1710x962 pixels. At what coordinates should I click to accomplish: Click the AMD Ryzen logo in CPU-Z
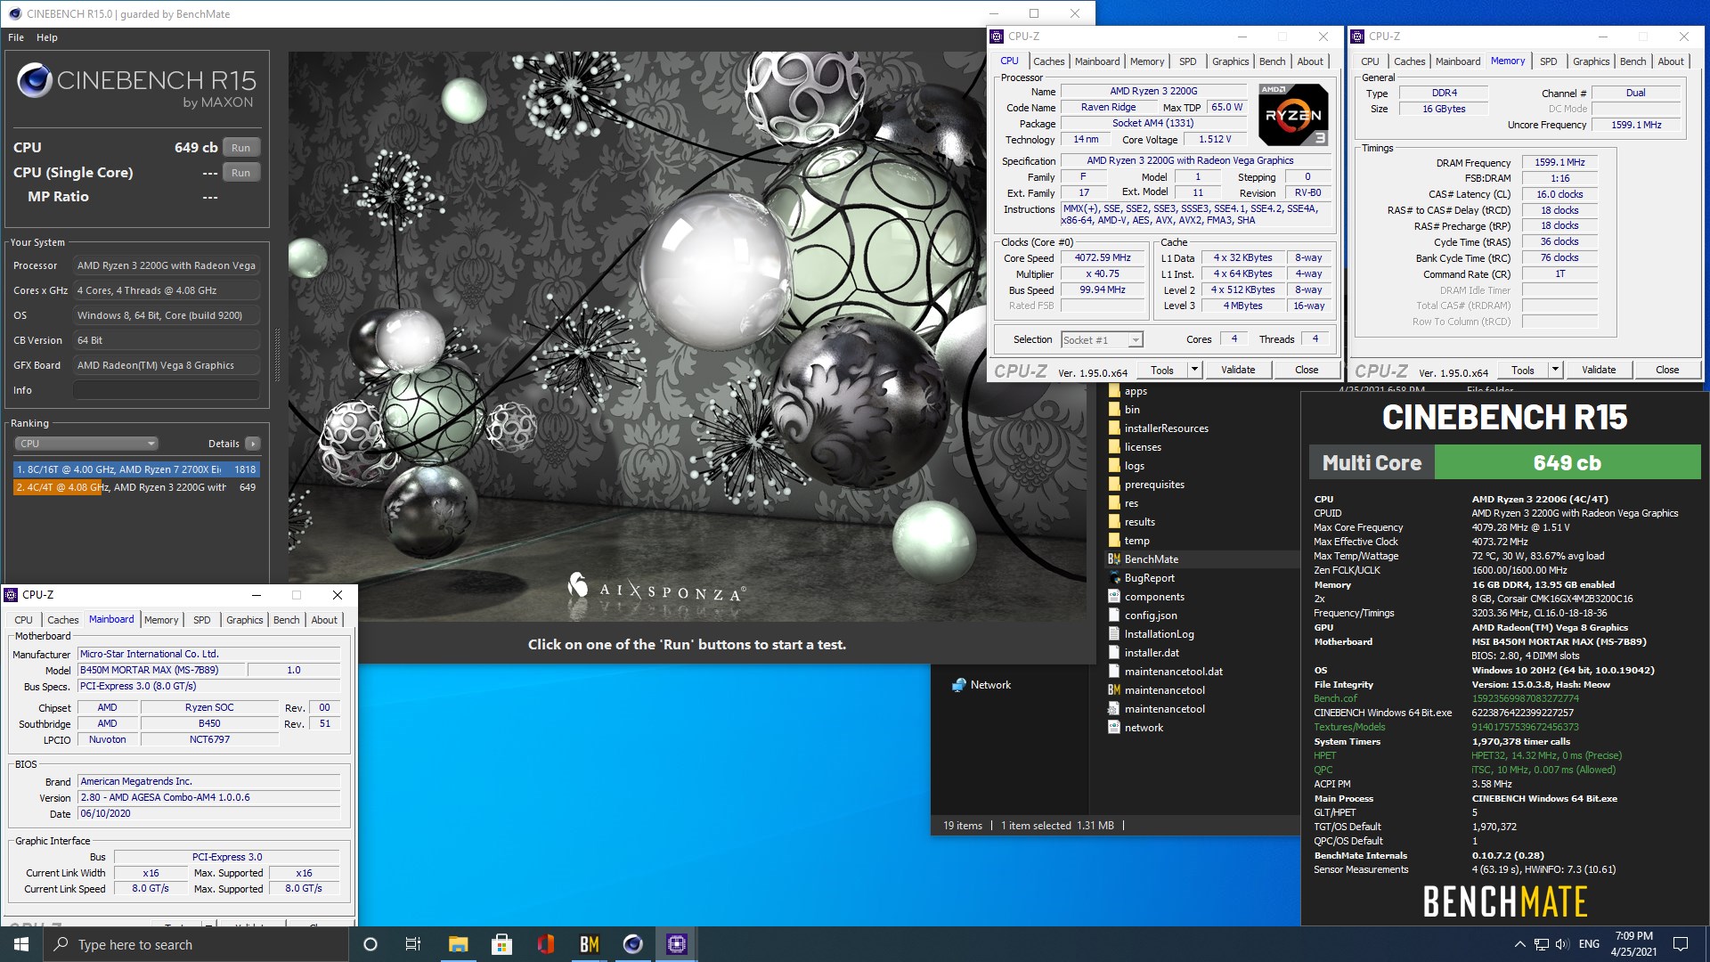(1293, 115)
